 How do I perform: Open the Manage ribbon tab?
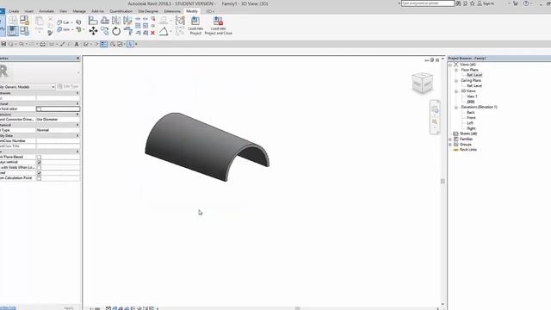coord(79,11)
